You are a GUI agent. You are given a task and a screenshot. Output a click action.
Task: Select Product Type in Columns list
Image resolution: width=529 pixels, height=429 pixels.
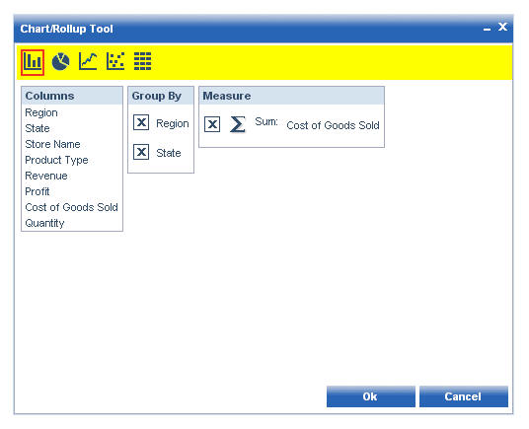(x=56, y=160)
